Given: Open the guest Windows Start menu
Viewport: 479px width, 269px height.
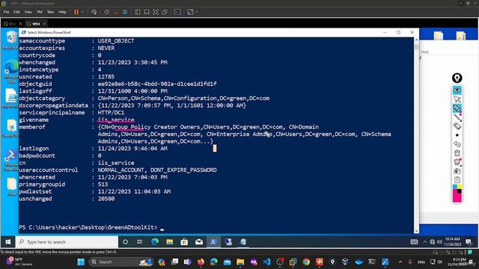Looking at the screenshot, I should (x=8, y=242).
